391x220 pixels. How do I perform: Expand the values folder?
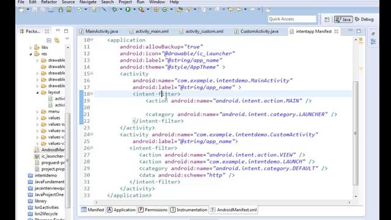click(37, 118)
